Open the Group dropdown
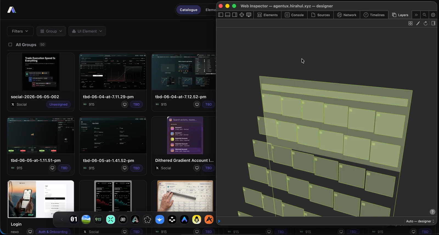439x235 pixels. coord(51,31)
